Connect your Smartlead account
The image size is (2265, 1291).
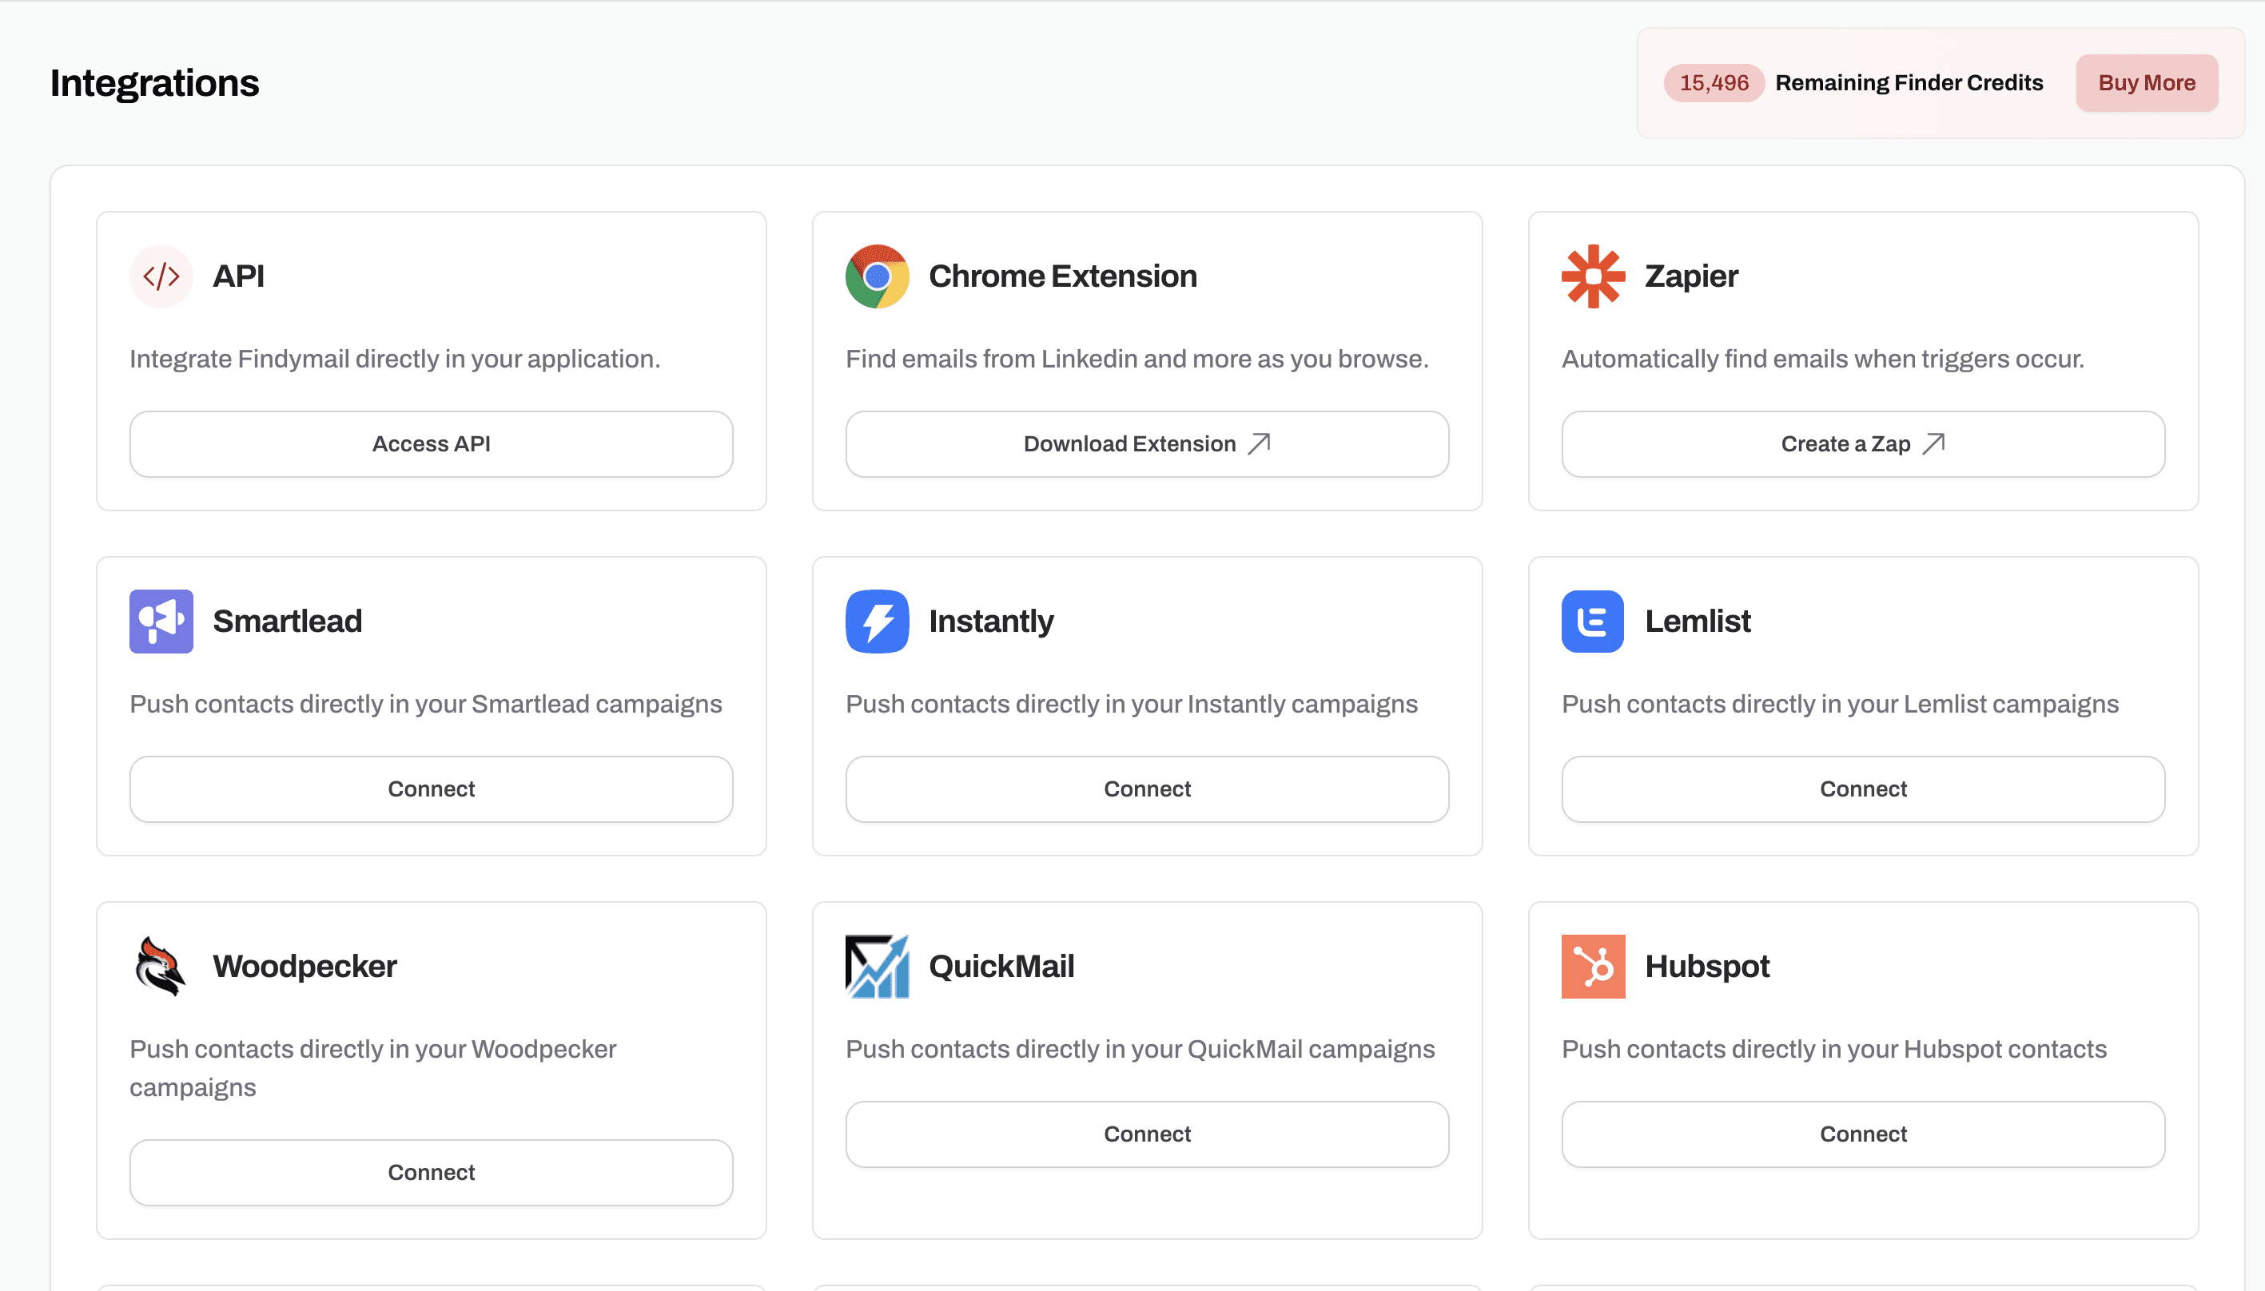(x=431, y=789)
